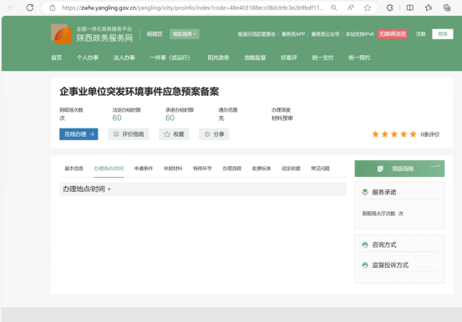Click the 0条评价 review count
The image size is (462, 322).
[430, 134]
